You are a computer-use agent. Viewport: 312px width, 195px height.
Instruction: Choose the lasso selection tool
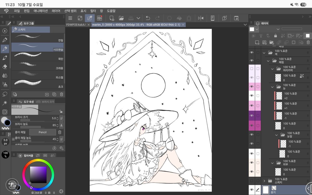(x=5, y=94)
